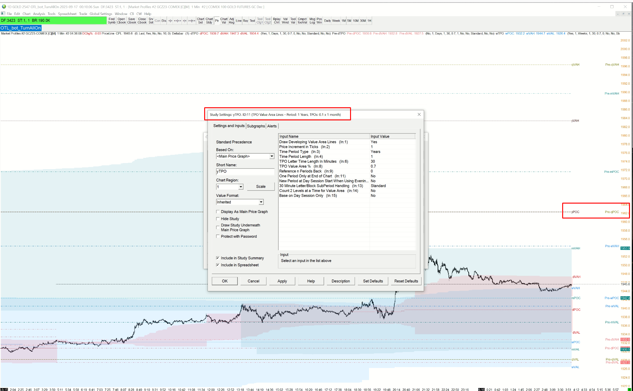Click the Apply button
This screenshot has width=633, height=391.
(x=282, y=281)
